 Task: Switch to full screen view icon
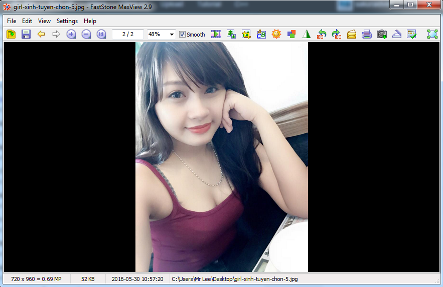(432, 34)
